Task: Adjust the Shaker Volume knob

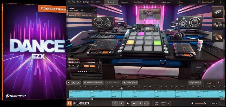Action: click(78, 15)
